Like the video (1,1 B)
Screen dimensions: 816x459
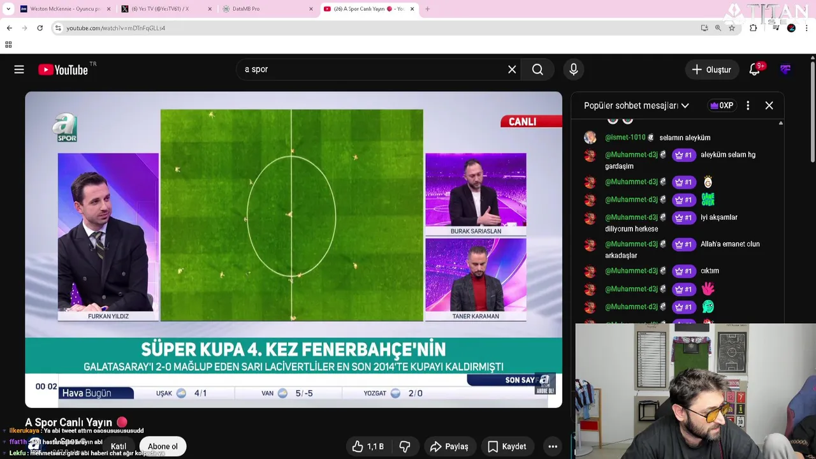[368, 446]
